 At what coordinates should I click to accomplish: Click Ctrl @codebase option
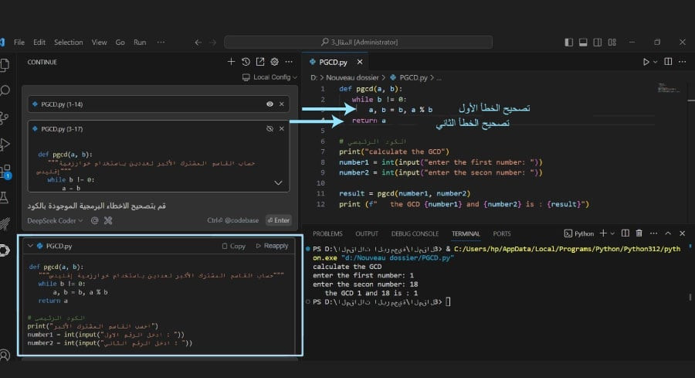click(232, 220)
